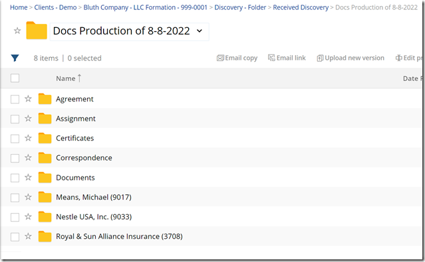Open the Correspondence folder name
Image resolution: width=425 pixels, height=262 pixels.
pyautogui.click(x=84, y=158)
